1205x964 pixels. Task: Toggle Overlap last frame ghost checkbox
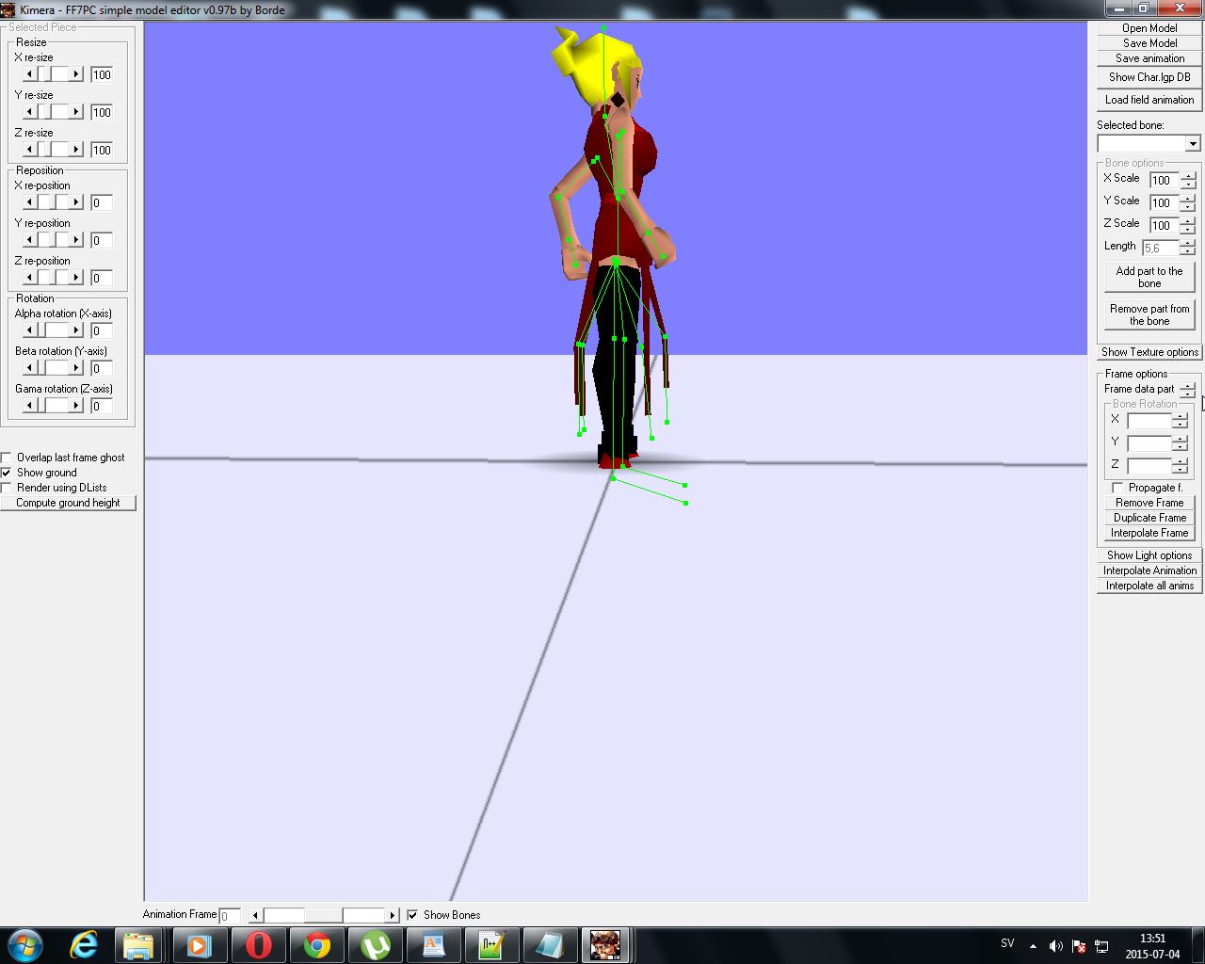(7, 458)
